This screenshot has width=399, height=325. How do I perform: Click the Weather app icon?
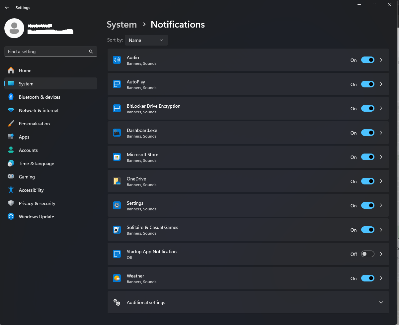(x=117, y=278)
